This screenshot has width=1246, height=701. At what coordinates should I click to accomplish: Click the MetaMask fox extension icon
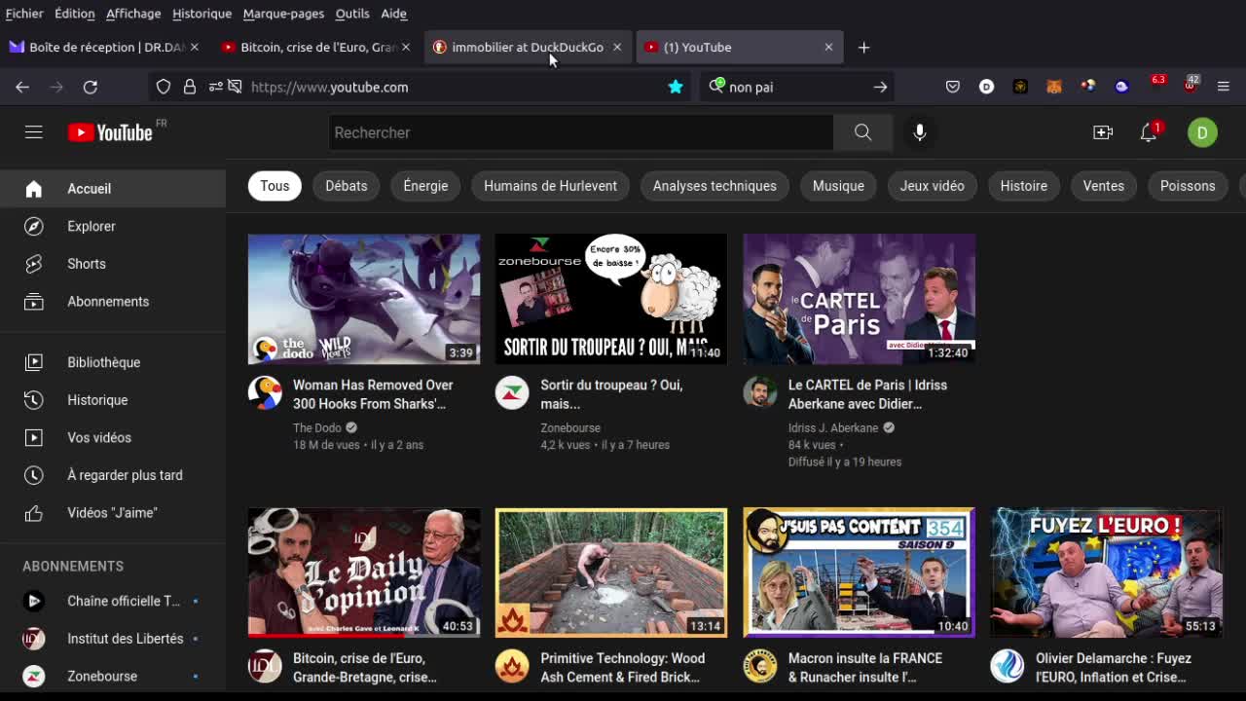[1054, 87]
